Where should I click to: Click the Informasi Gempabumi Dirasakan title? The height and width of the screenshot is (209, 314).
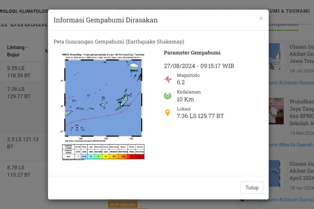point(105,20)
